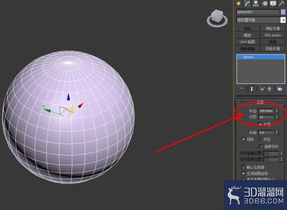Image resolution: width=287 pixels, height=210 pixels.
Task: Select the 挤压 squash radio button
Action: coord(260,139)
